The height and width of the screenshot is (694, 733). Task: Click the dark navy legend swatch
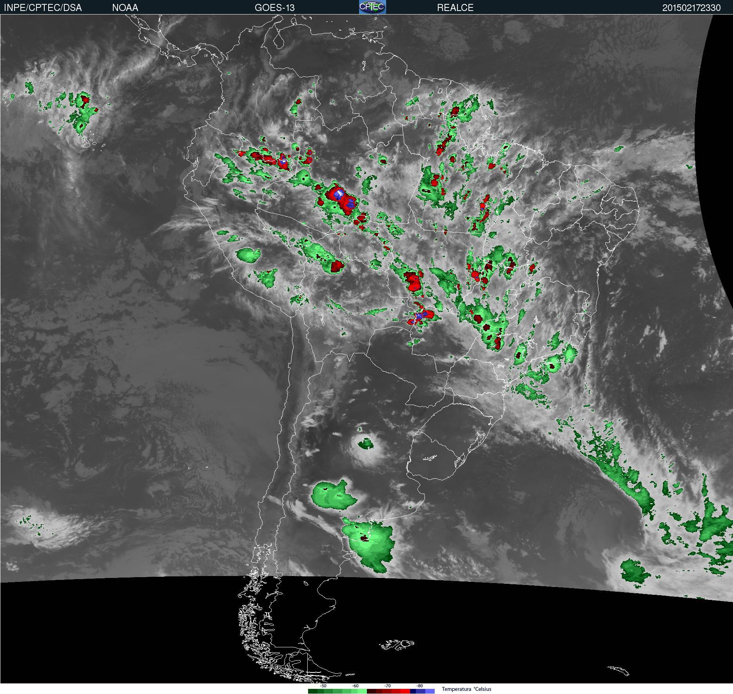pyautogui.click(x=413, y=691)
